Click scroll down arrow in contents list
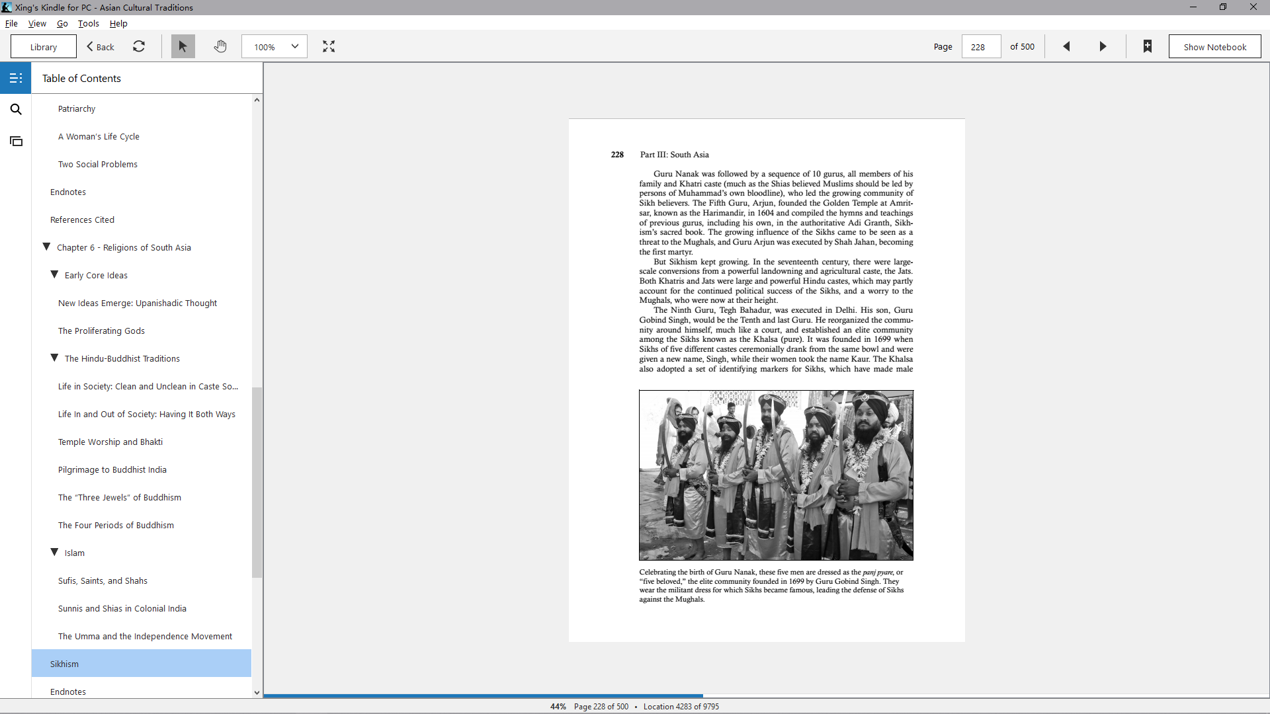Screen dimensions: 1270x714 click(257, 692)
